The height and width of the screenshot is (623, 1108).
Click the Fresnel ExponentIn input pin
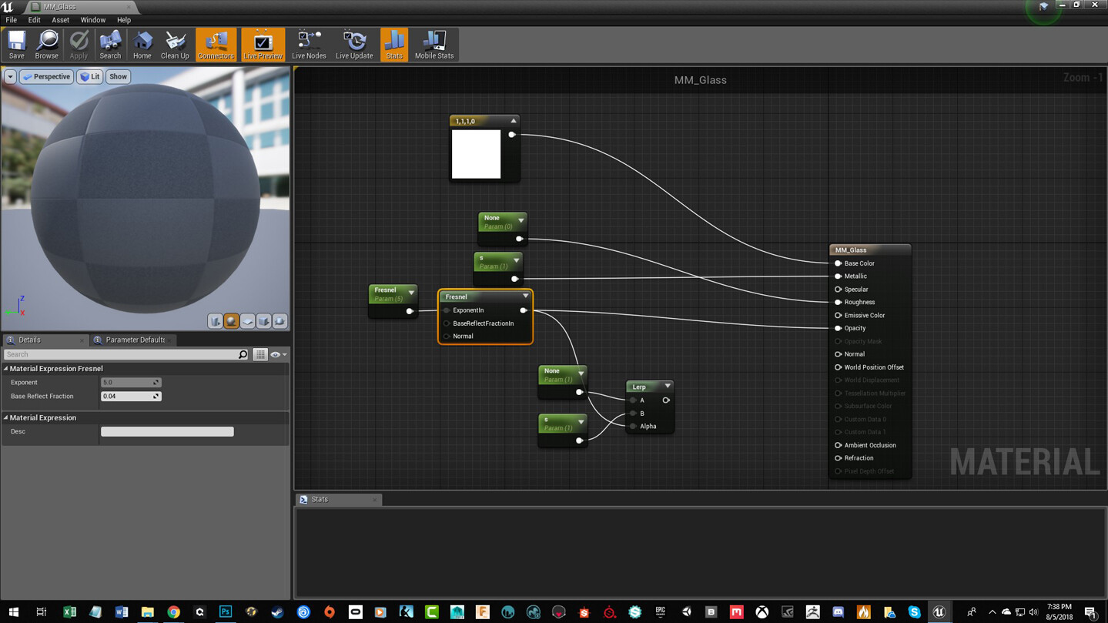tap(447, 310)
